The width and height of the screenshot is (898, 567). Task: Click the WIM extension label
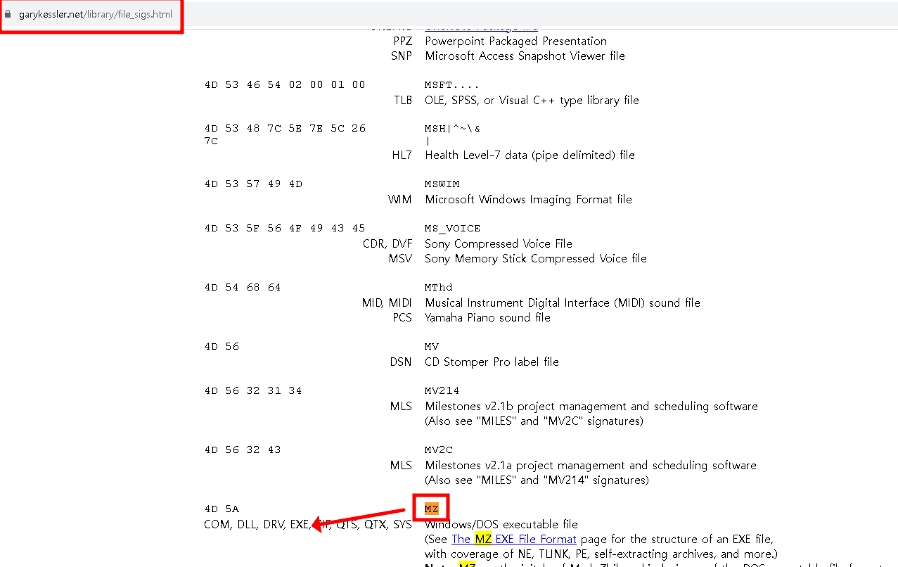[400, 199]
